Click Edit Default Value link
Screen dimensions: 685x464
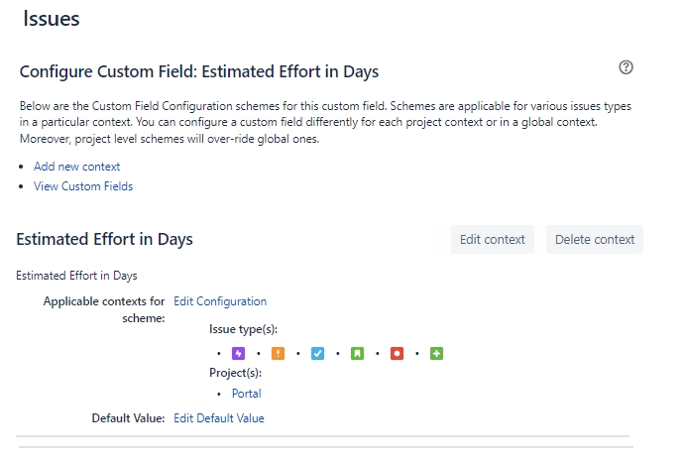219,418
